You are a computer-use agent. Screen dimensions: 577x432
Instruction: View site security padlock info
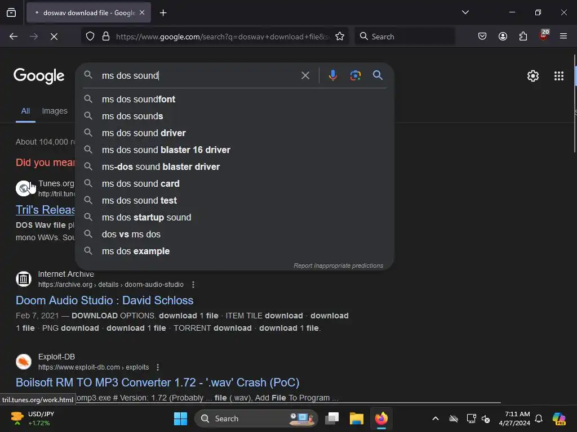tap(106, 37)
